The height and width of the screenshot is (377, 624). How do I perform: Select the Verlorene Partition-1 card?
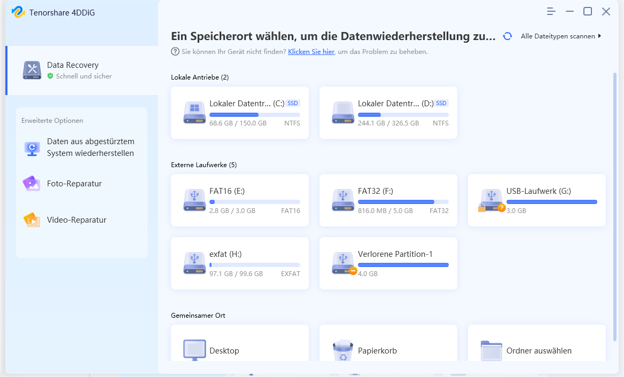[x=388, y=263]
